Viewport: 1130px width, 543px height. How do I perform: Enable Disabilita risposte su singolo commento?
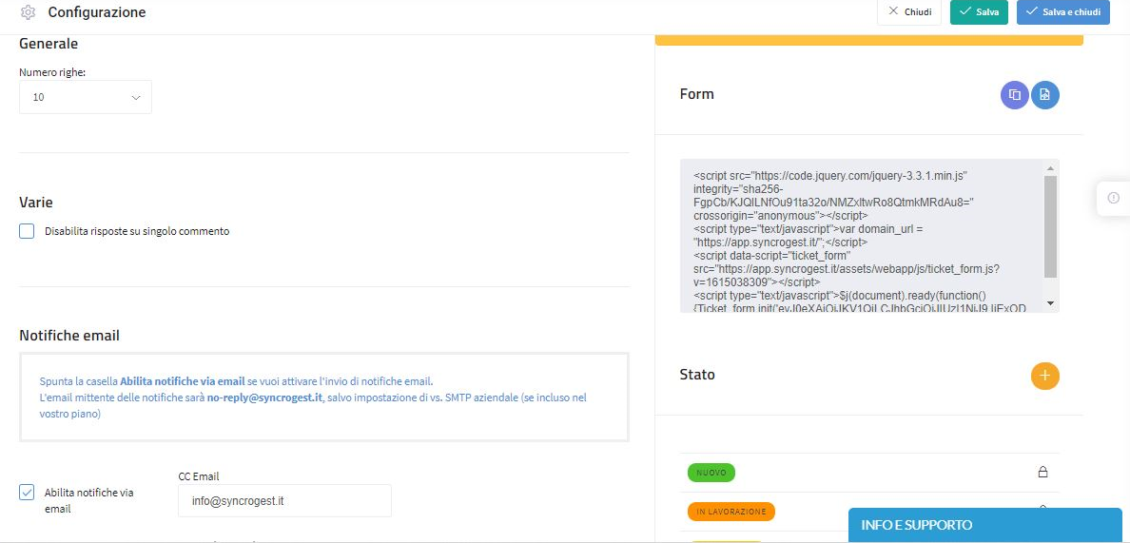click(27, 231)
